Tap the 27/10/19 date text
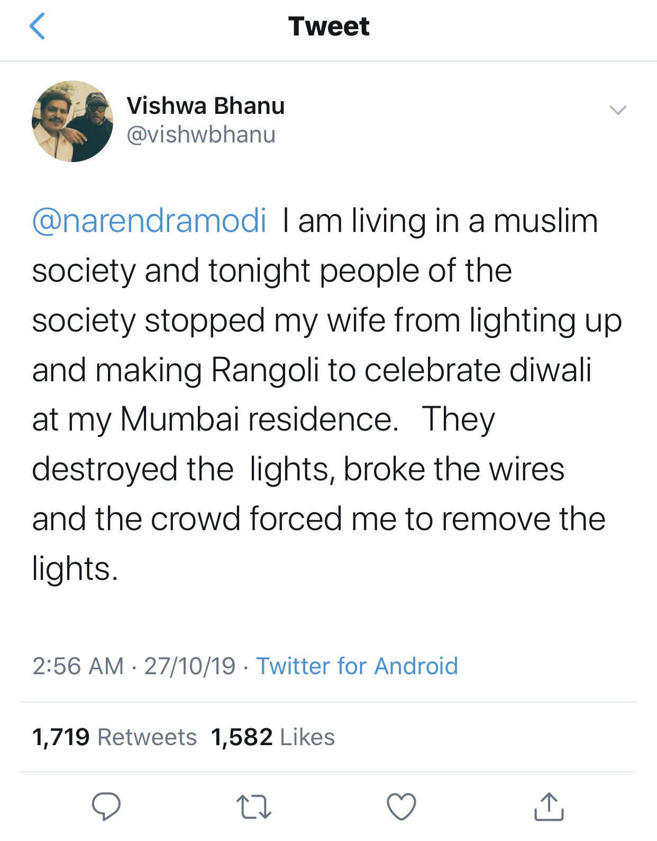Image resolution: width=657 pixels, height=841 pixels. (189, 666)
